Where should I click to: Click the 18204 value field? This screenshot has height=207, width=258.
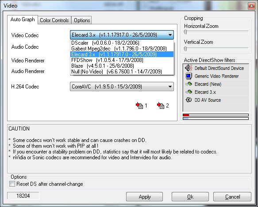[x=23, y=195]
